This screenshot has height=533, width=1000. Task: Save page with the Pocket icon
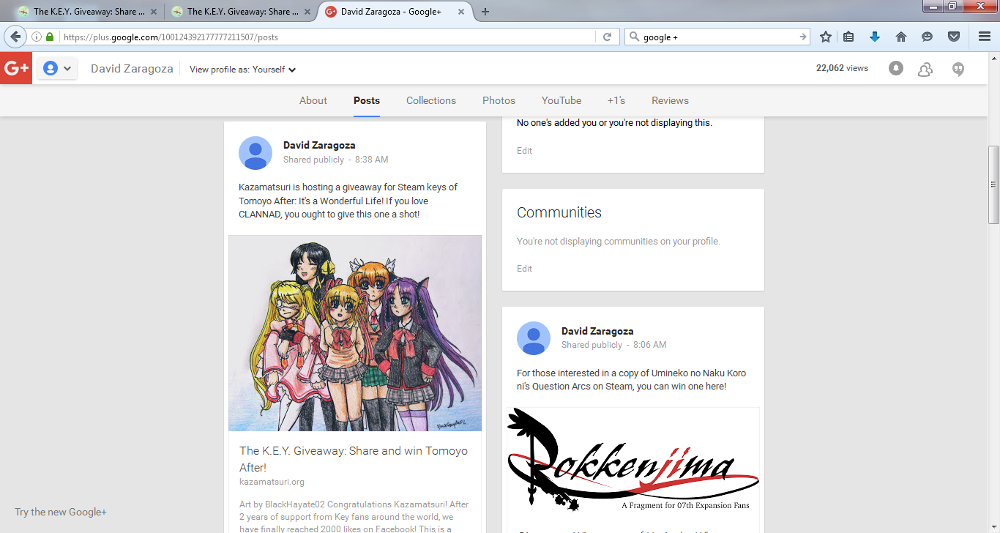(954, 37)
